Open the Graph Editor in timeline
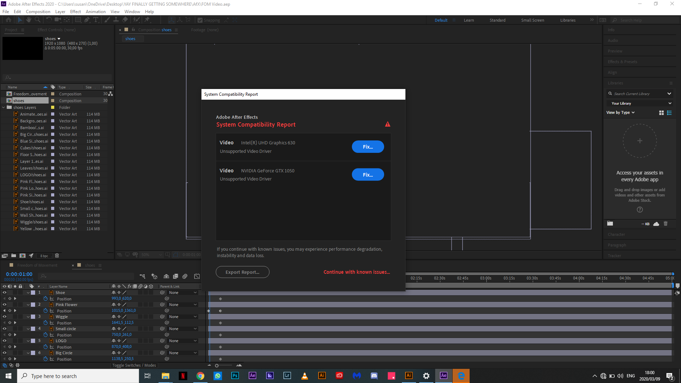Viewport: 681px width, 383px height. tap(197, 276)
